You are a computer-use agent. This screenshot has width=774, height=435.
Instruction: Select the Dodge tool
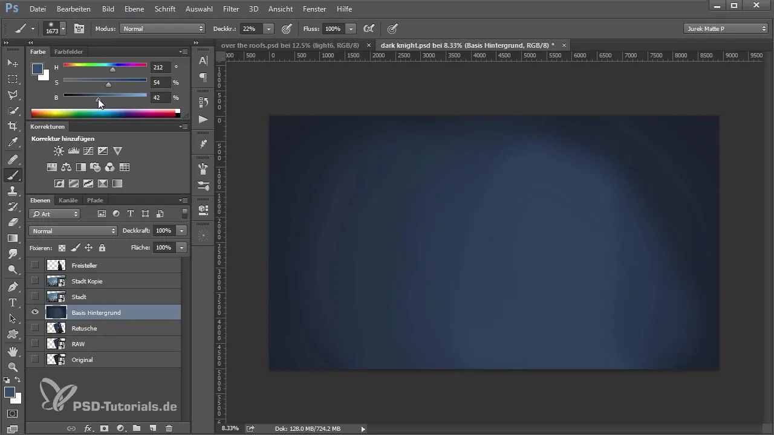click(12, 270)
